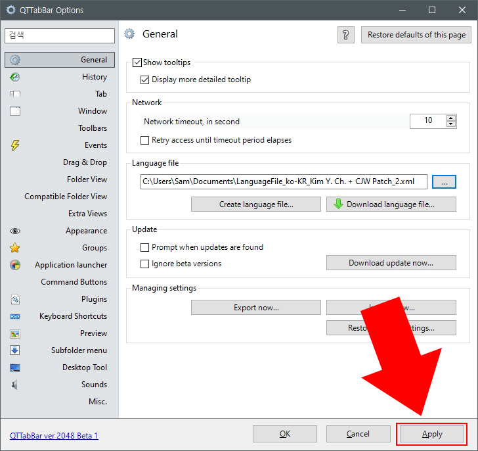Open the History settings page
The height and width of the screenshot is (451, 478).
coord(60,77)
